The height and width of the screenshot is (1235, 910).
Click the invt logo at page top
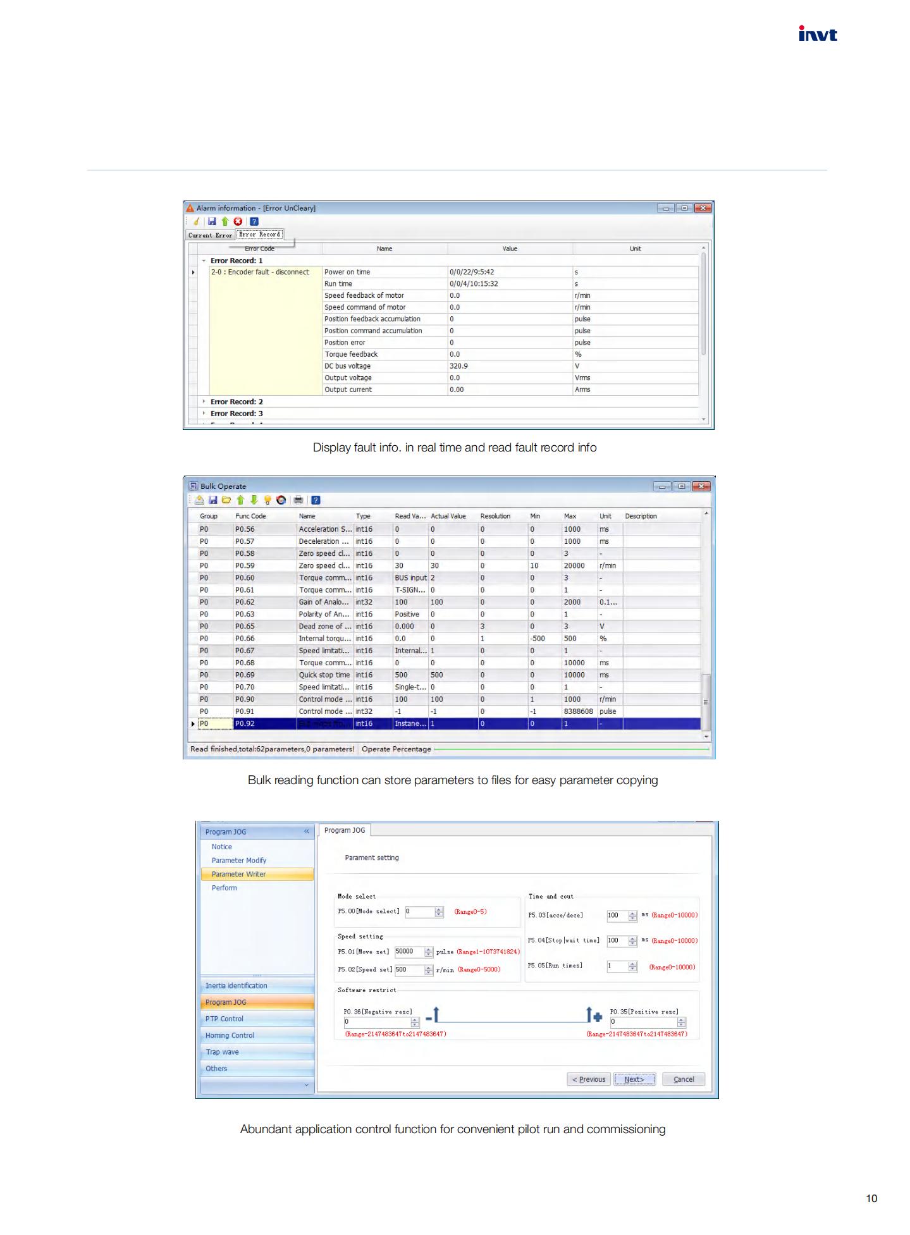(x=818, y=34)
